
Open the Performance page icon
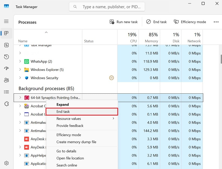[x=6, y=45]
